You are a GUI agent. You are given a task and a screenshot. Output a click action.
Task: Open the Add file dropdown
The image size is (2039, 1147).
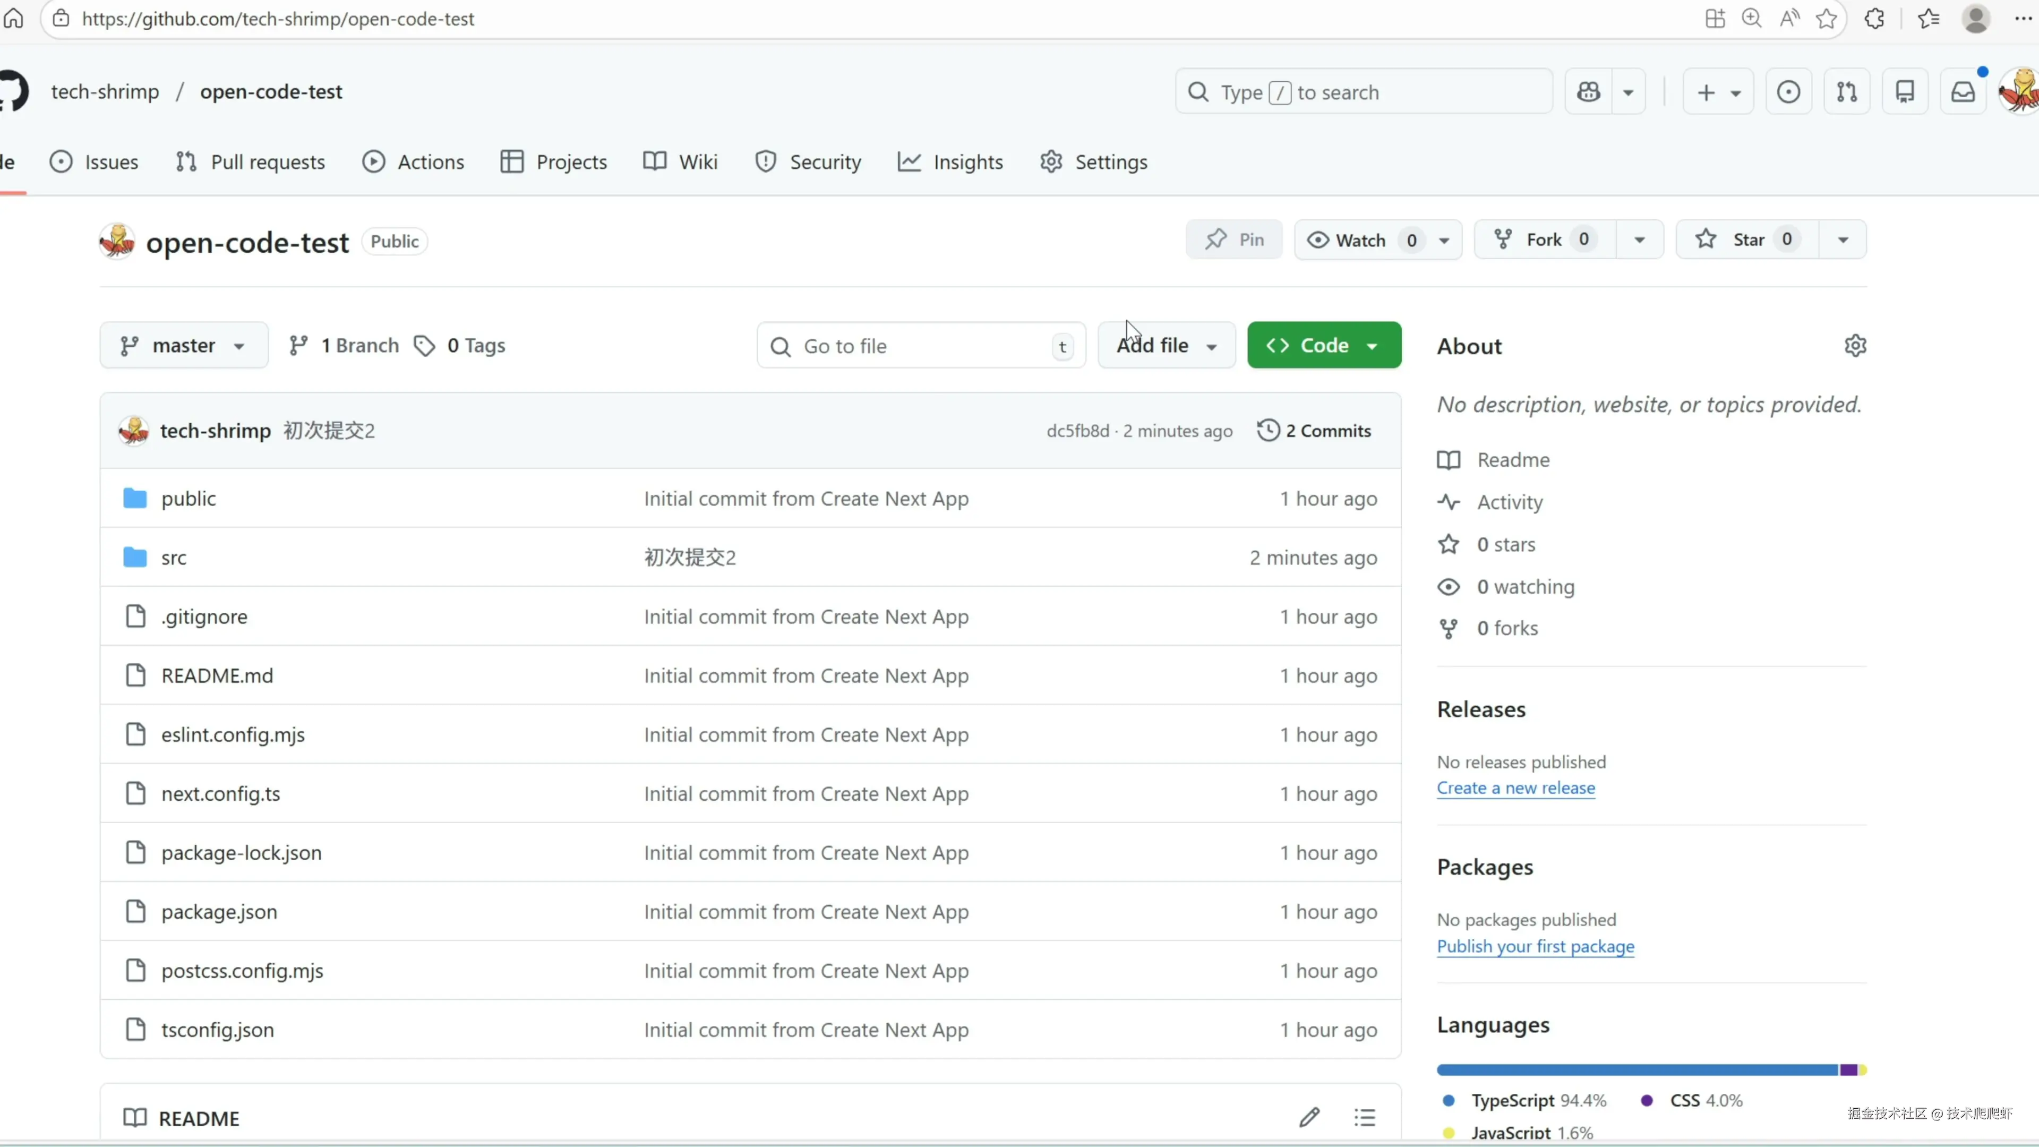point(1166,346)
